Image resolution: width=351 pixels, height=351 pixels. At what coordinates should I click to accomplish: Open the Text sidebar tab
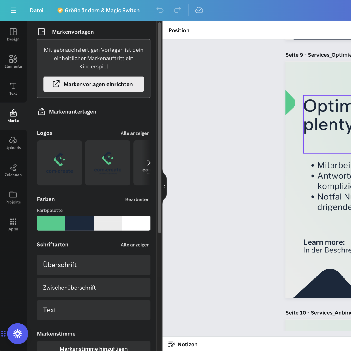click(x=13, y=89)
